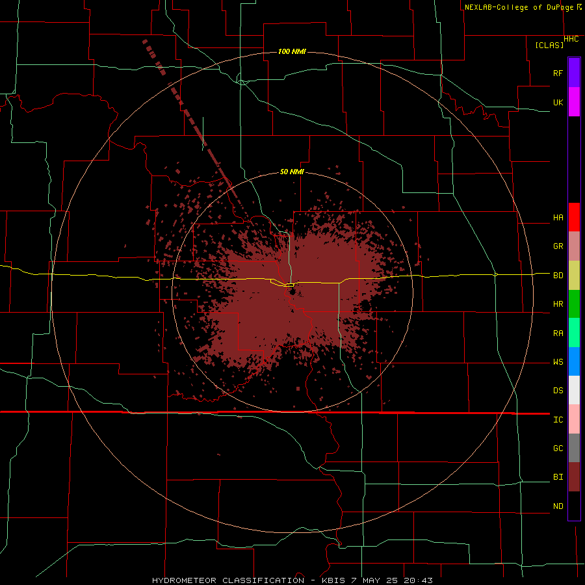This screenshot has width=585, height=585.
Task: Click the WS blue legend swatch
Action: coord(574,361)
